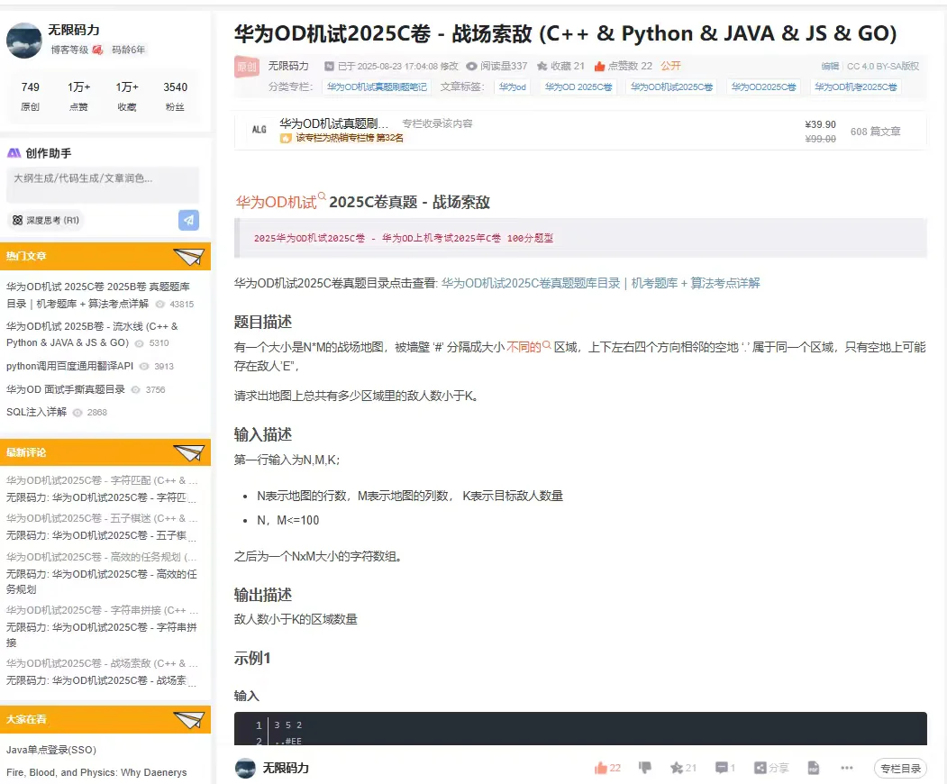Viewport: 947px width, 784px height.
Task: Click 608 篇文章 count
Action: coord(875,131)
